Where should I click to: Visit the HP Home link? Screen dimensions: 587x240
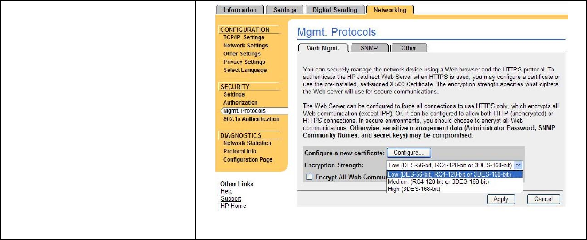click(233, 206)
